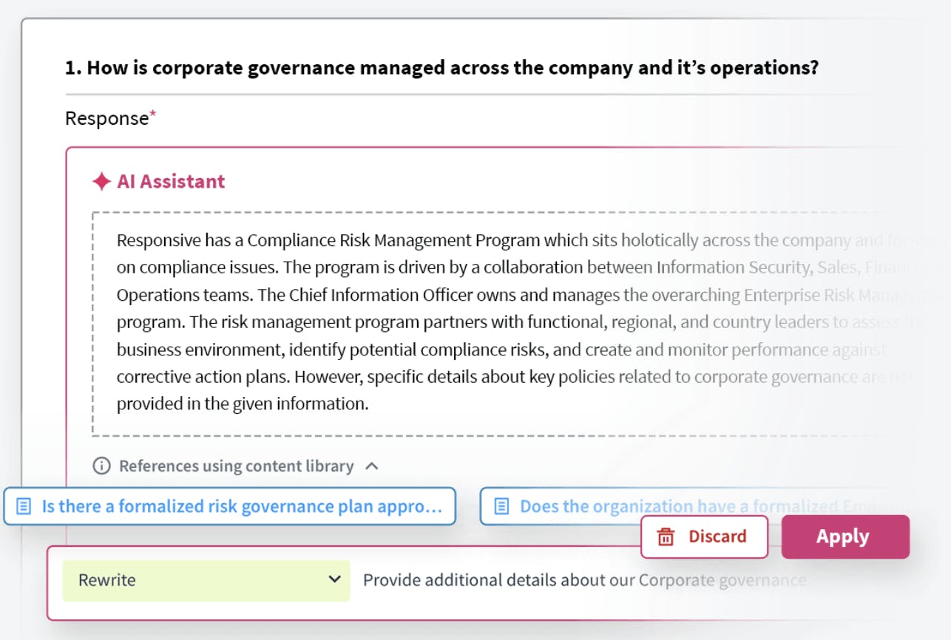This screenshot has height=640, width=951.
Task: Click the document icon on the risk governance reference
Action: point(24,506)
